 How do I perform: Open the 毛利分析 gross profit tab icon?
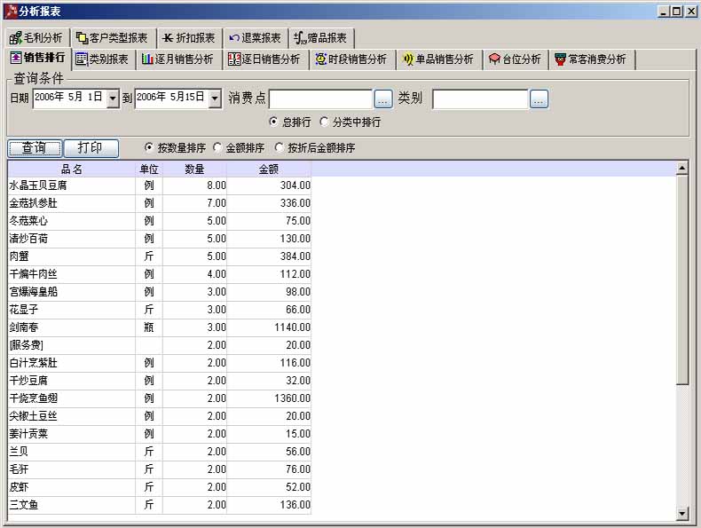click(15, 38)
